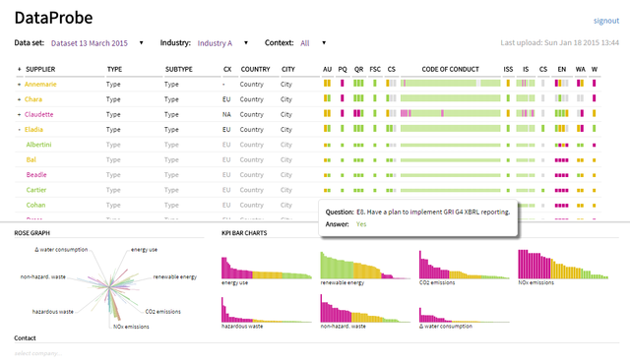Viewport: 630px width, 364px height.
Task: Expand the Chara supplier row
Action: 19,99
